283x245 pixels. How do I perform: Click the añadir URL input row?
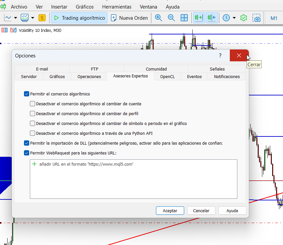pyautogui.click(x=134, y=164)
